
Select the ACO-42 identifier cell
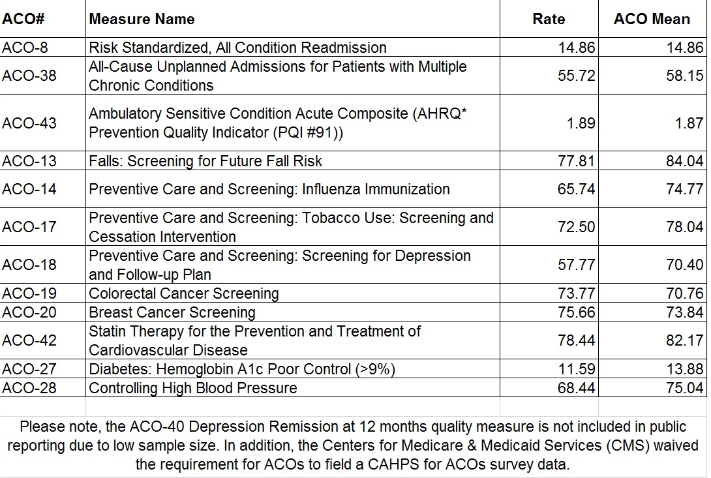tap(29, 340)
